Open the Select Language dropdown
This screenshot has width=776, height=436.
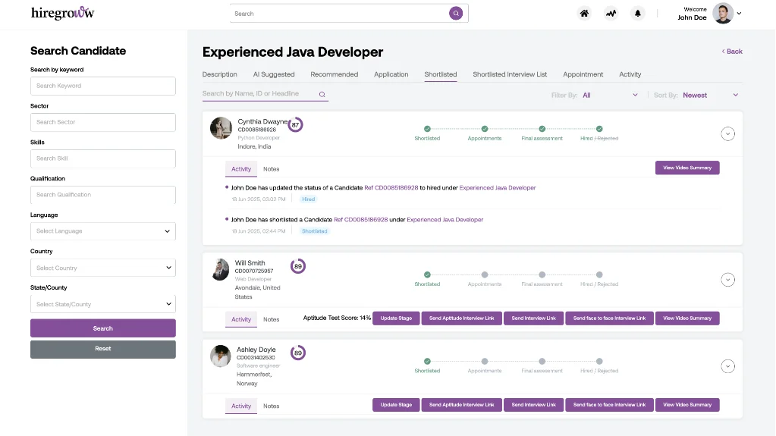coord(103,231)
